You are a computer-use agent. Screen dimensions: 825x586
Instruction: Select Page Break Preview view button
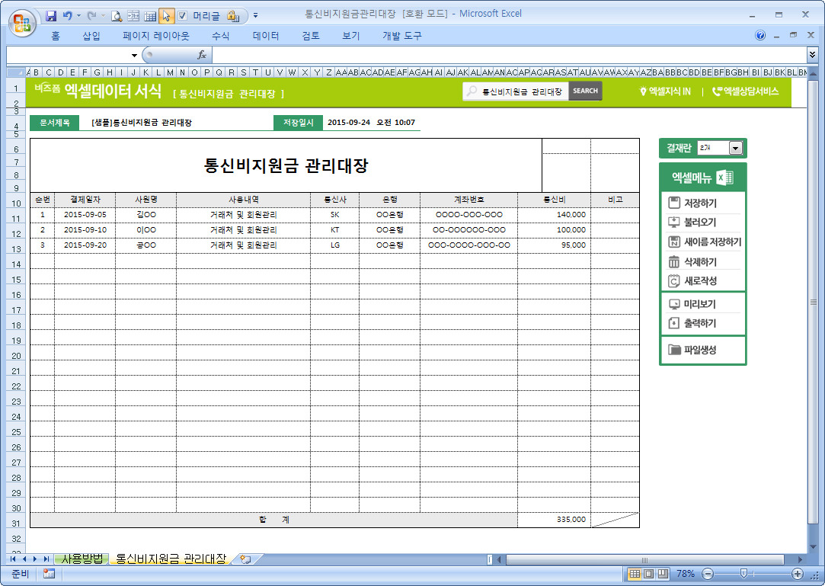click(663, 574)
